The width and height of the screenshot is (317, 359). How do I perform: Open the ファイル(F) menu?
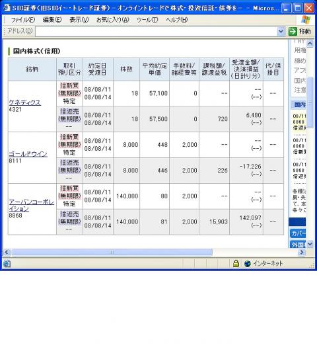[x=23, y=20]
